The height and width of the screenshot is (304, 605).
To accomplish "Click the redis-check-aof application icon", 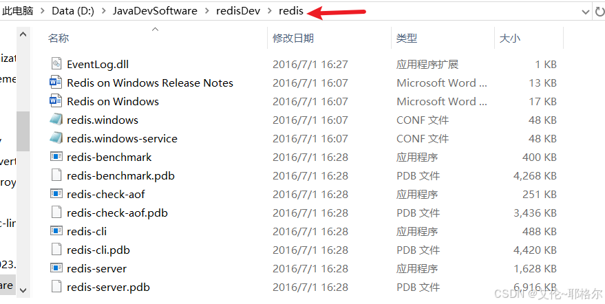I will 56,194.
